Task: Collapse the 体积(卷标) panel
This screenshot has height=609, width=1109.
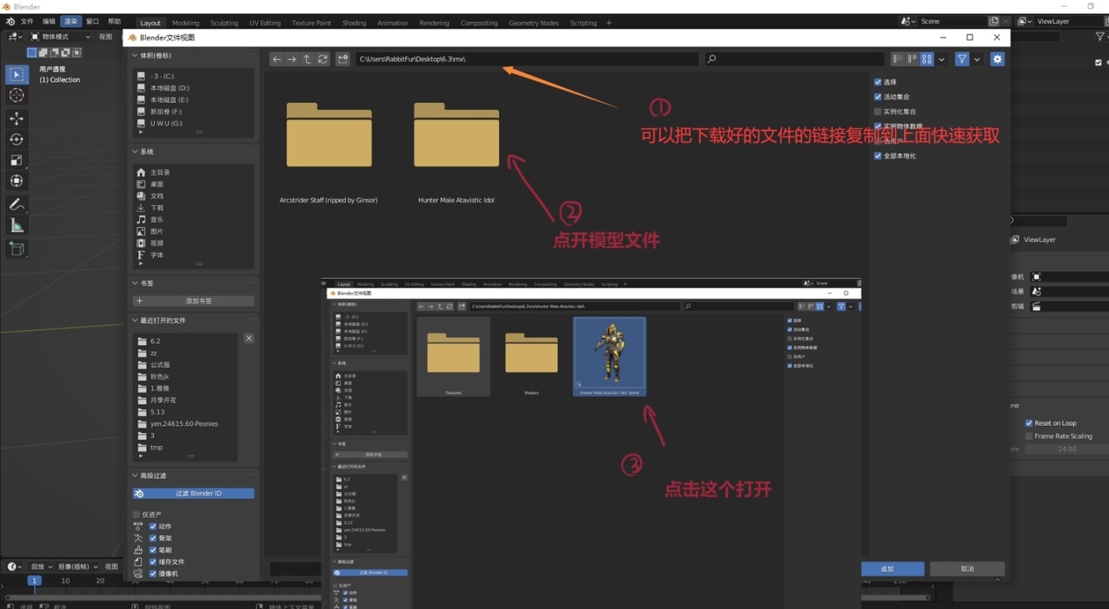Action: [x=135, y=56]
